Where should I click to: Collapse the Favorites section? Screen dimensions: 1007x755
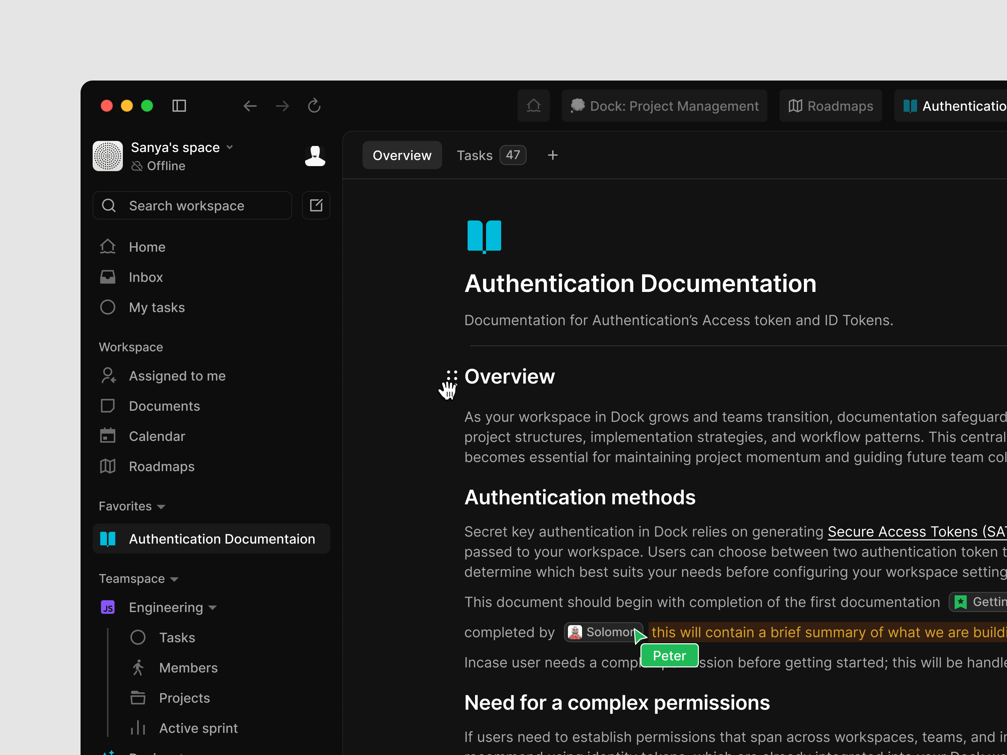(160, 506)
